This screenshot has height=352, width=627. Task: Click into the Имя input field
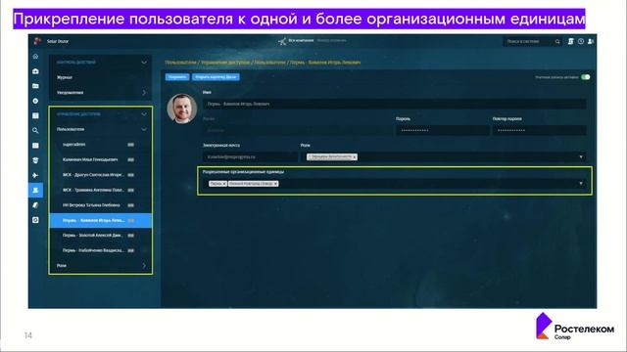coord(394,105)
